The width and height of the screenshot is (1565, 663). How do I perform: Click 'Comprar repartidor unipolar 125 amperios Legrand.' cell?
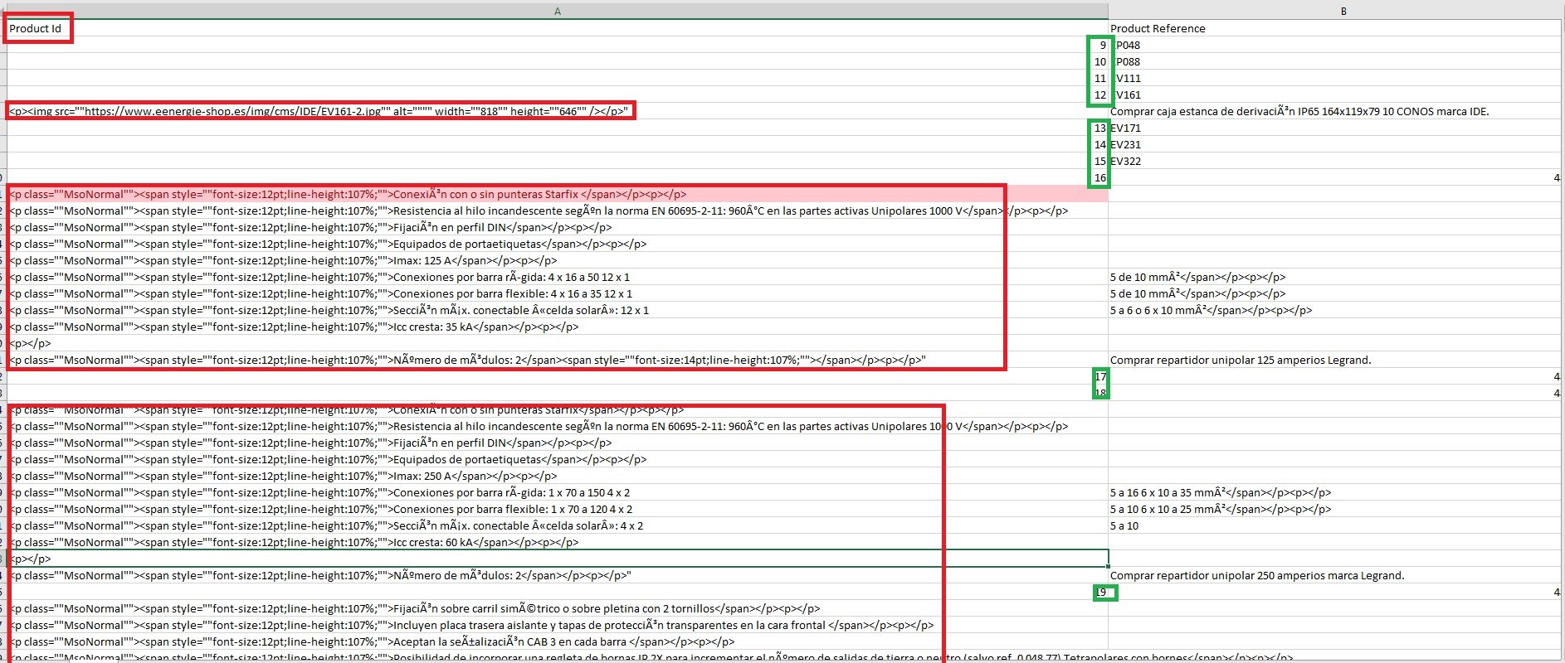coord(1335,360)
